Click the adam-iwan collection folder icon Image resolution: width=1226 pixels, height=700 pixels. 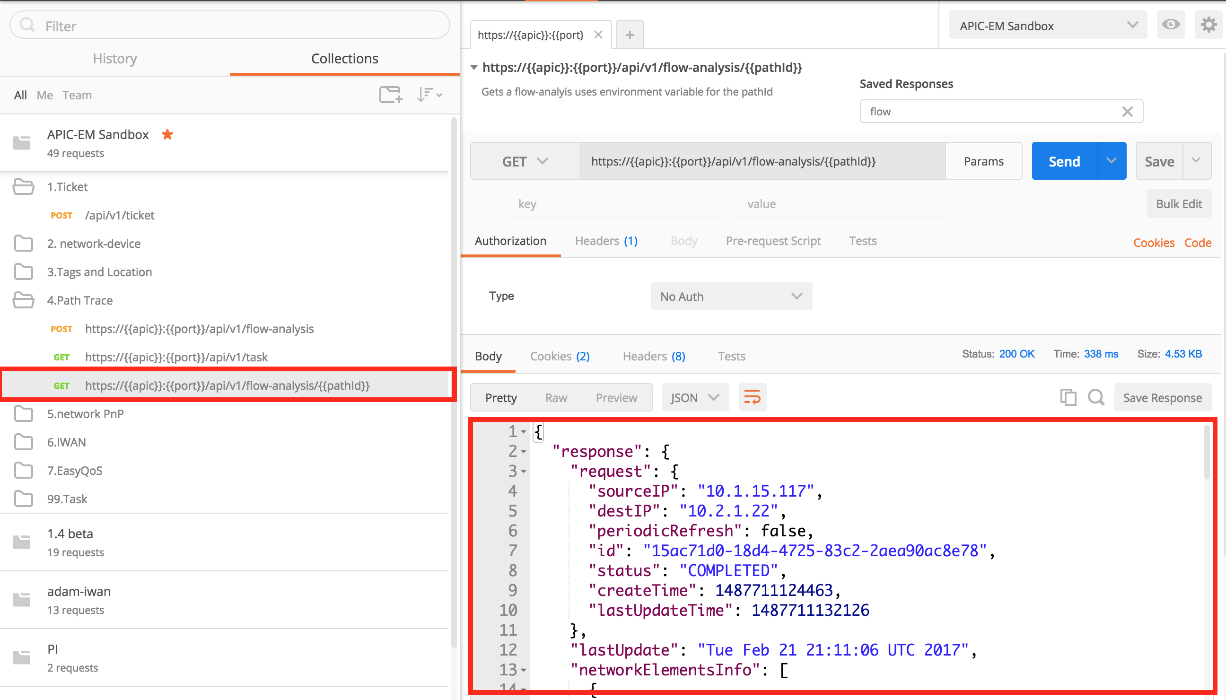22,600
